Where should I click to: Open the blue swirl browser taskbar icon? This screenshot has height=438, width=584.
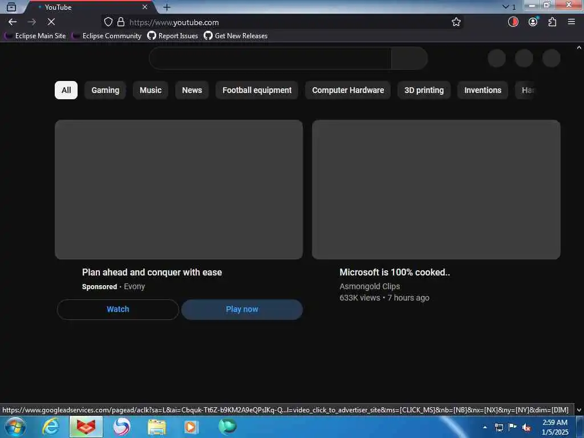coord(121,427)
